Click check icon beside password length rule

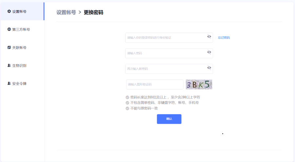pos(127,97)
